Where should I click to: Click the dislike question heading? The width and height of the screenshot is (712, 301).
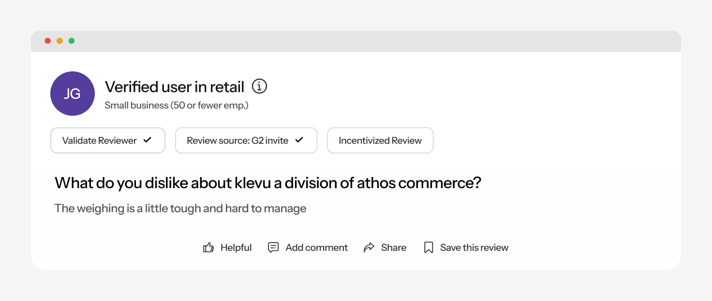pyautogui.click(x=268, y=183)
